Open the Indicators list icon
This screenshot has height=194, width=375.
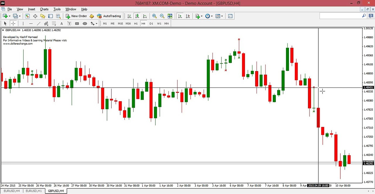[197, 16]
